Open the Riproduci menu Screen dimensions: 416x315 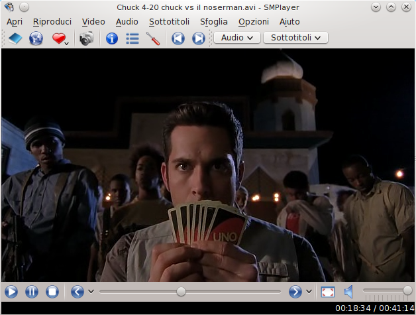[x=52, y=22]
